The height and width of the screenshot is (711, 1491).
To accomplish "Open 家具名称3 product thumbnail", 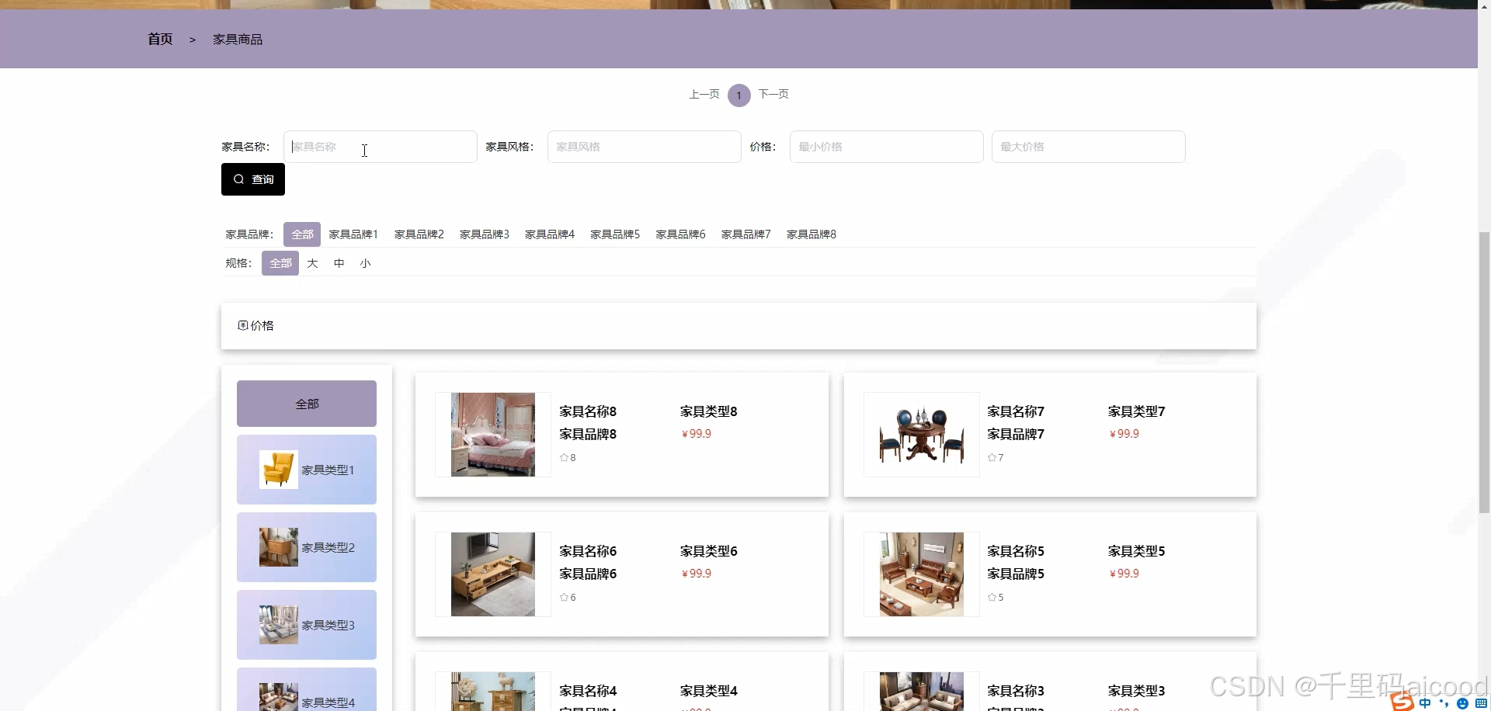I will click(922, 692).
